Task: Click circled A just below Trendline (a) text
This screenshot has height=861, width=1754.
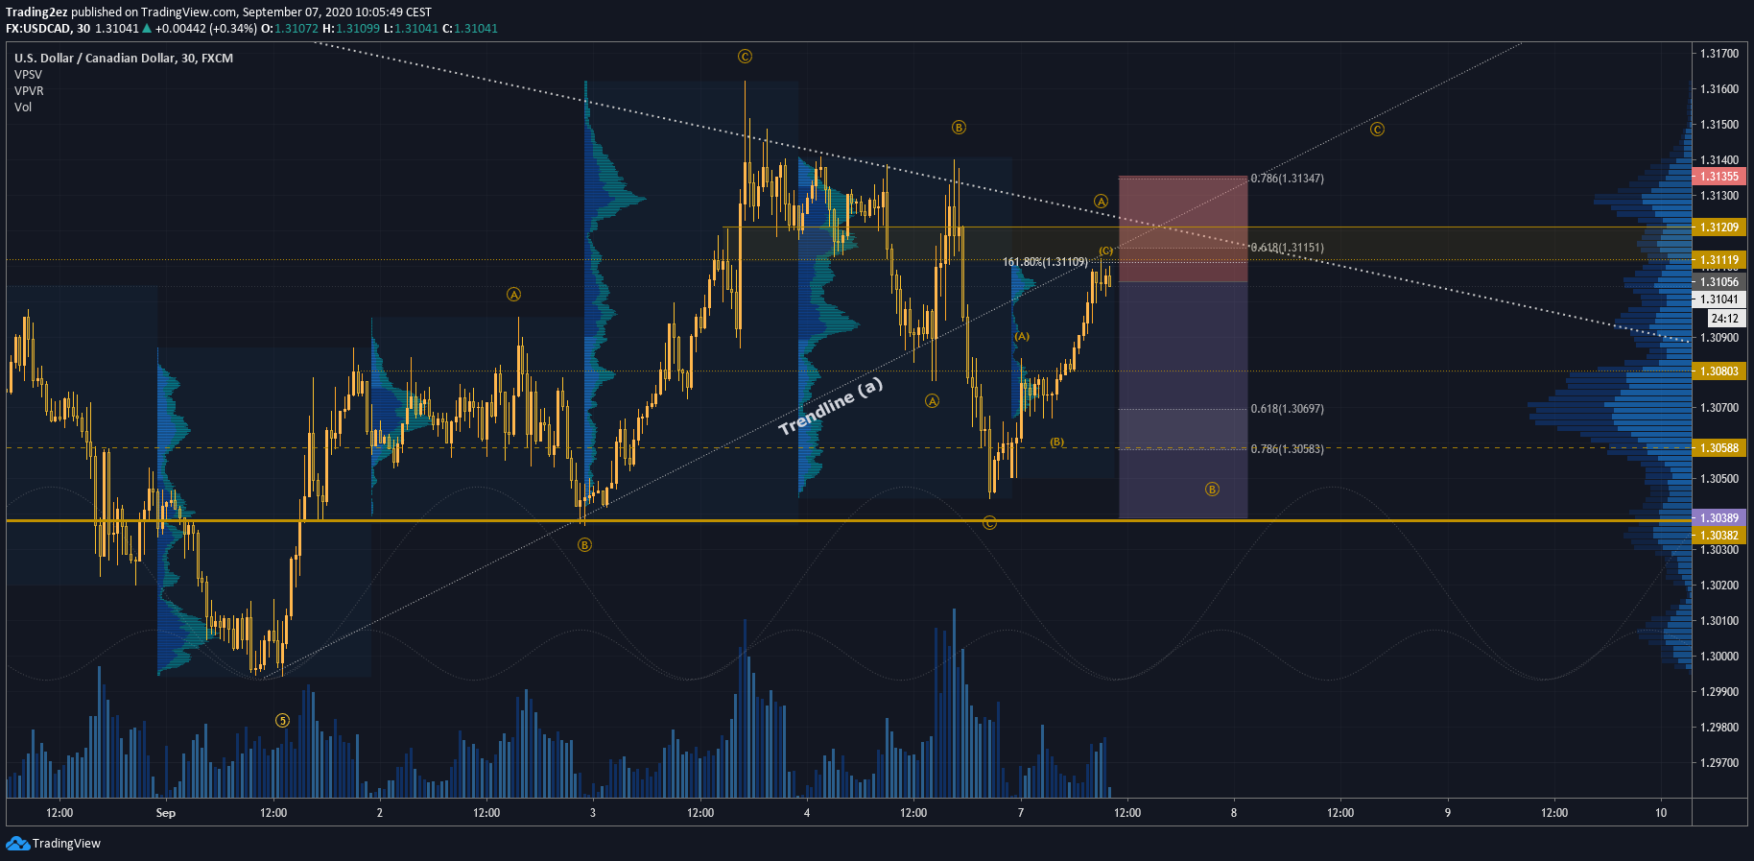Action: [932, 401]
